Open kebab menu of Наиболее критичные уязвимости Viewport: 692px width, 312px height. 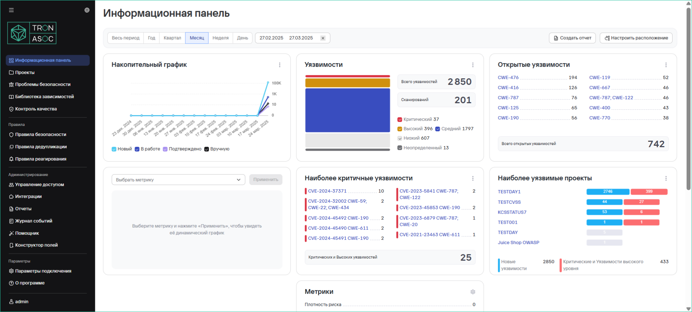[473, 179]
